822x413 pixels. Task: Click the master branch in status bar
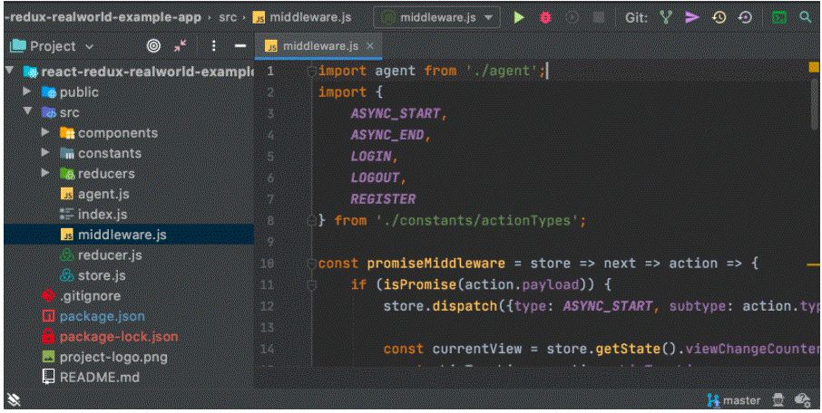click(734, 399)
